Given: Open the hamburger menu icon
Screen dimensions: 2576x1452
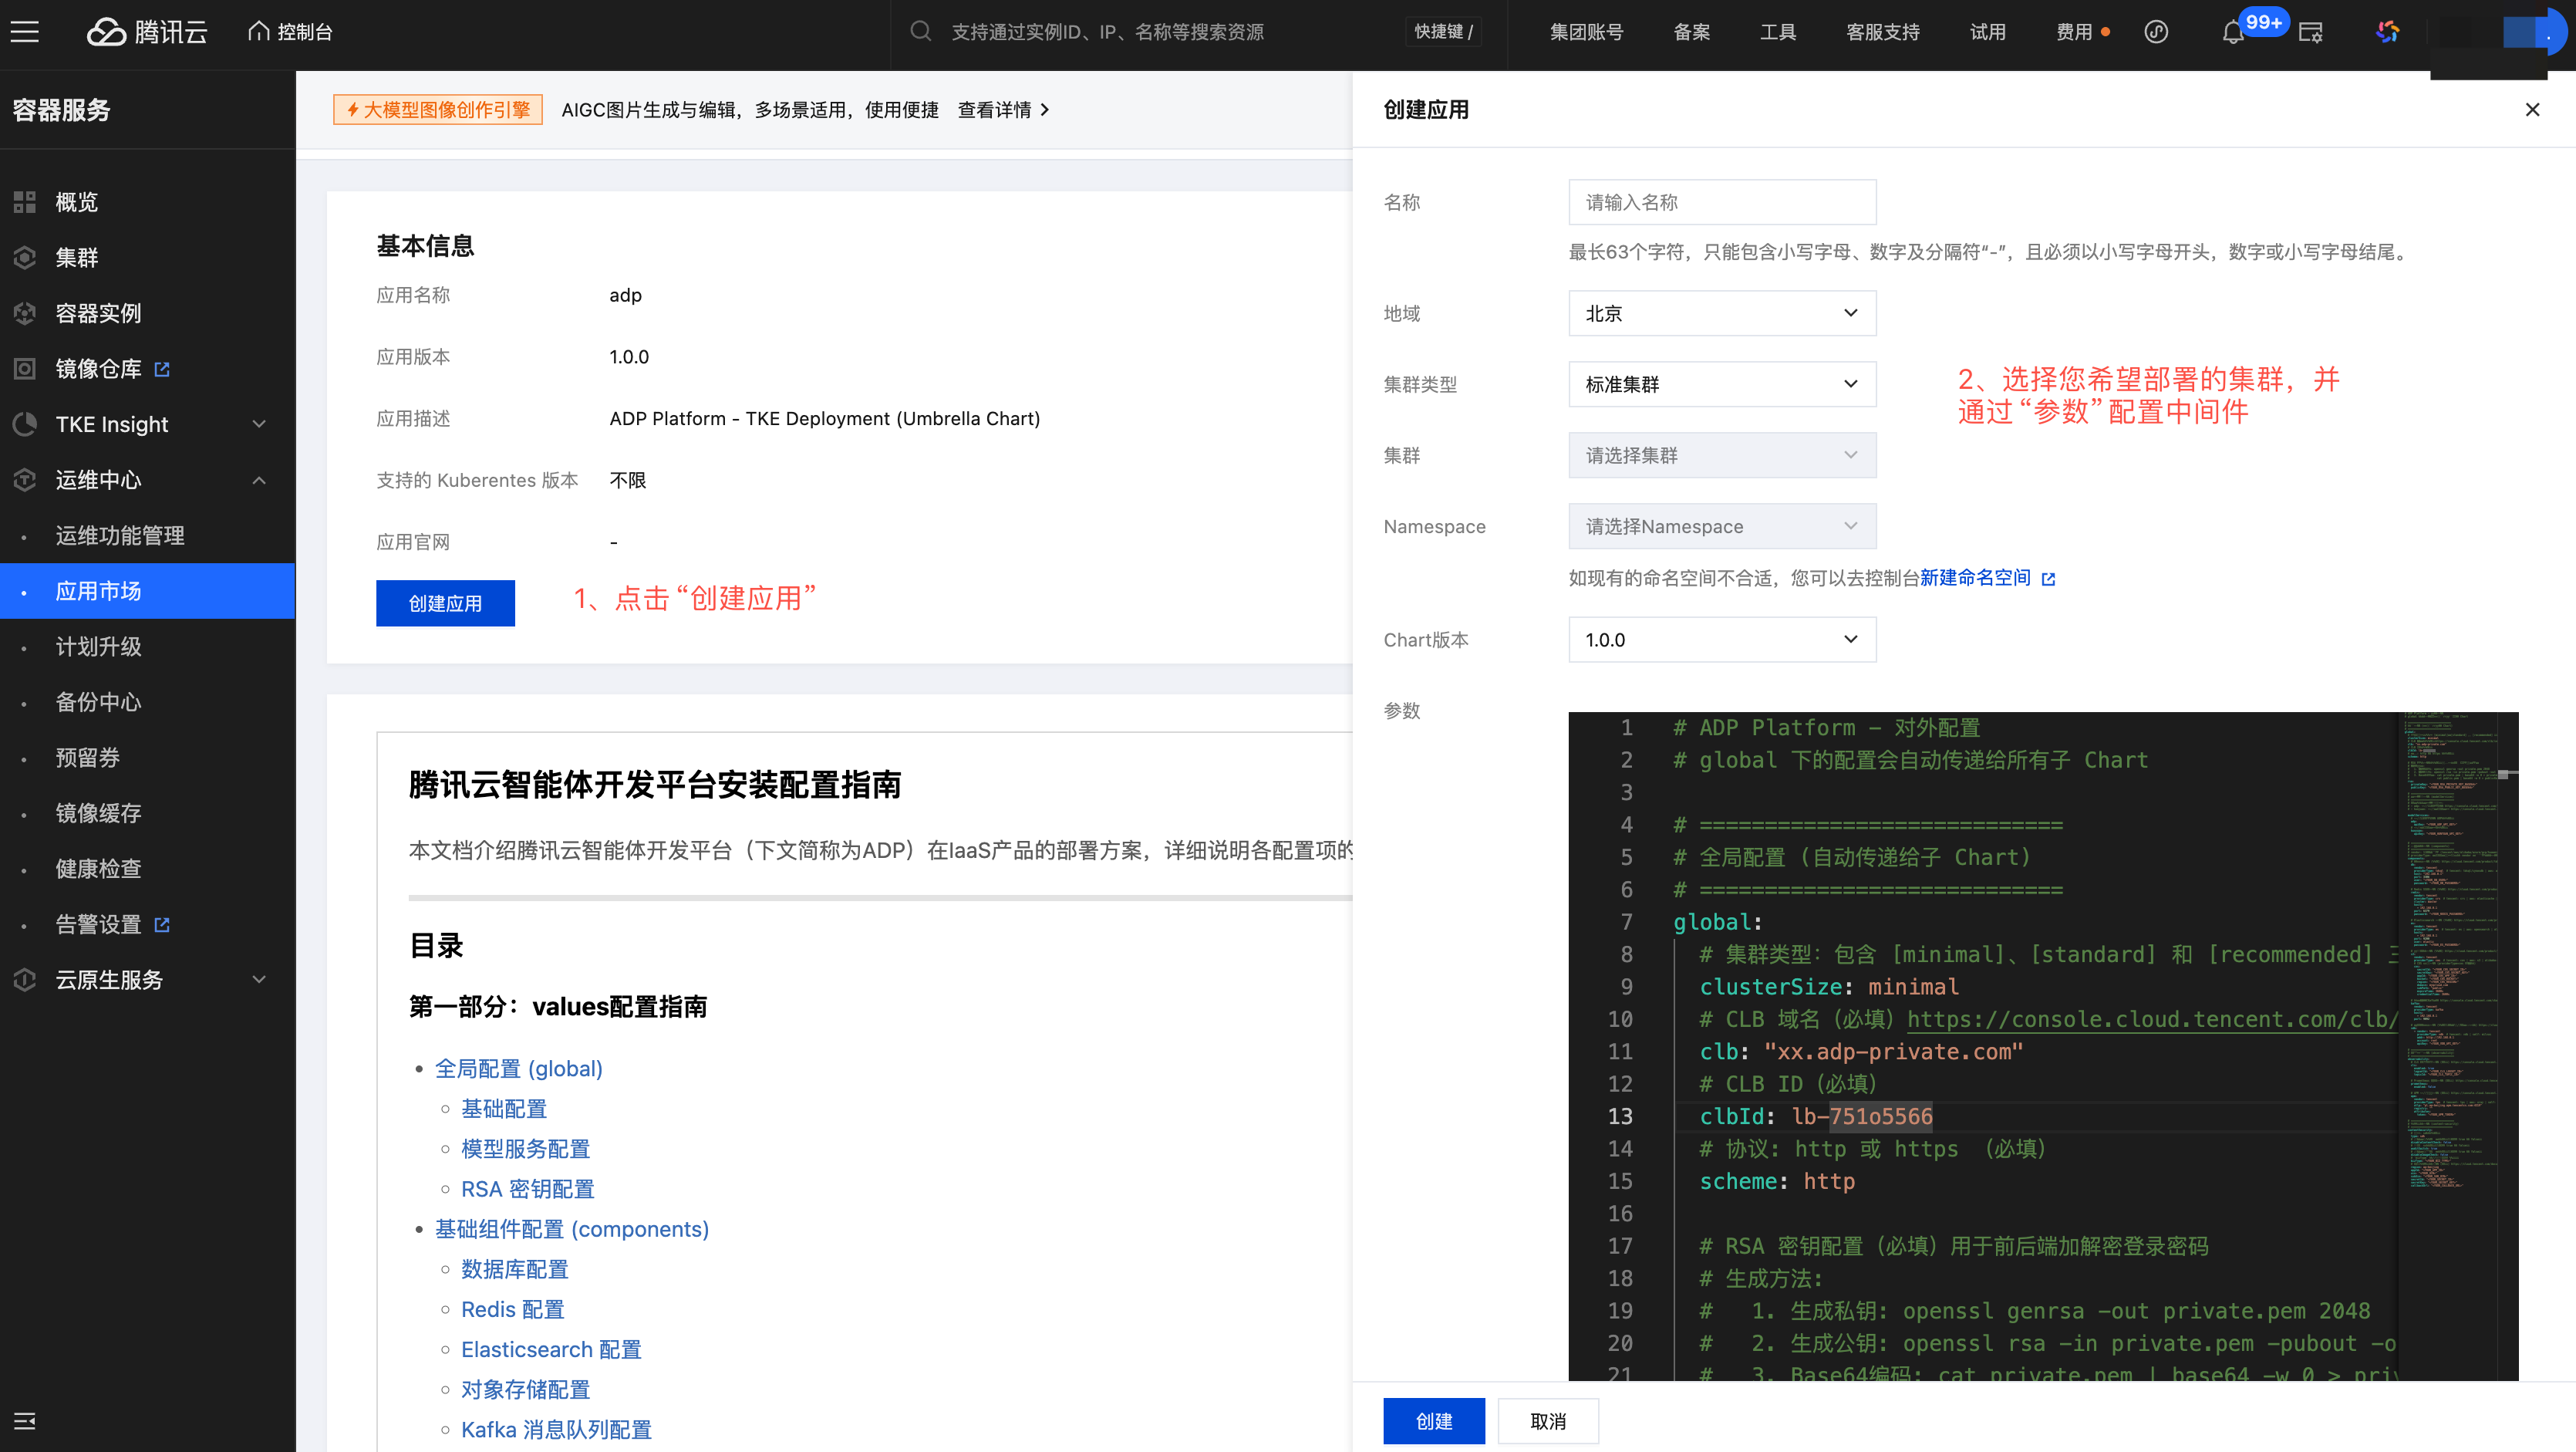Looking at the screenshot, I should click(x=25, y=32).
